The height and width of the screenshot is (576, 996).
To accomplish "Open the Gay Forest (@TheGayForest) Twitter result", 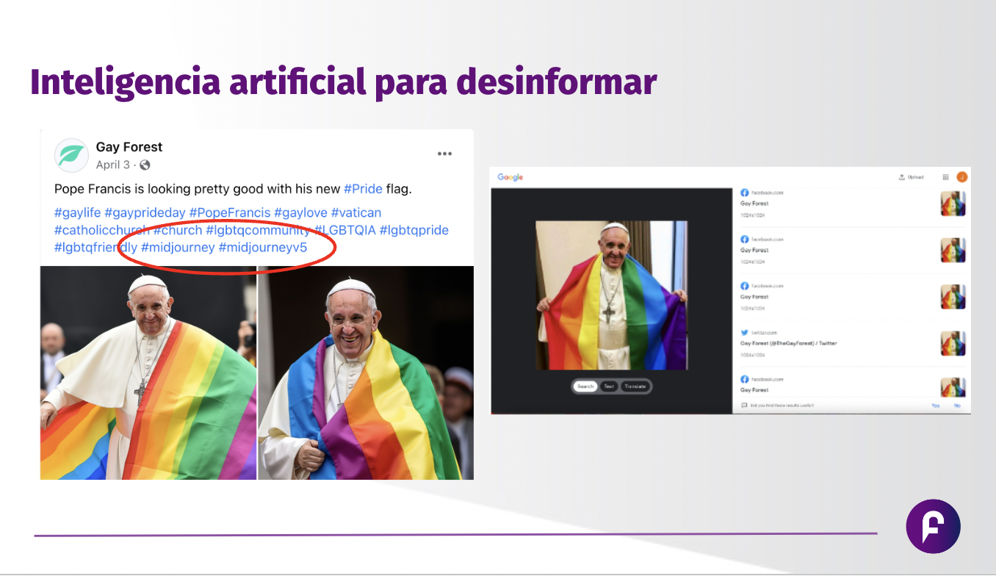I will point(788,344).
